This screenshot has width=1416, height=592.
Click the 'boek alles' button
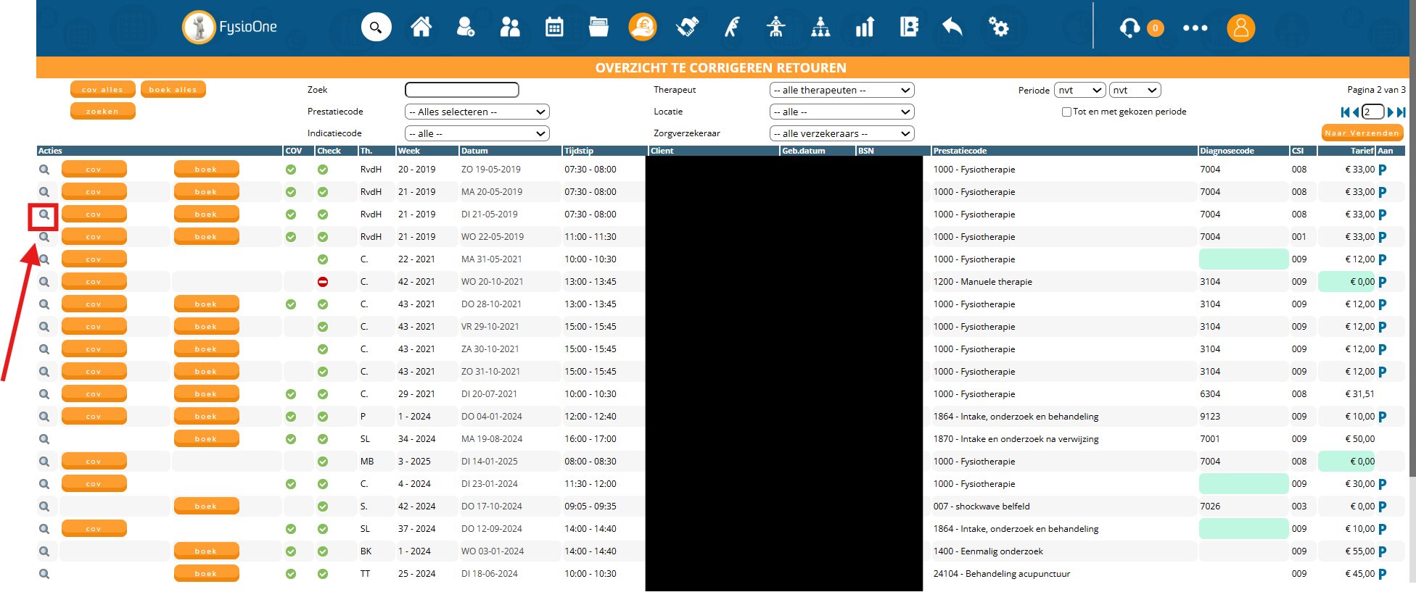click(173, 90)
